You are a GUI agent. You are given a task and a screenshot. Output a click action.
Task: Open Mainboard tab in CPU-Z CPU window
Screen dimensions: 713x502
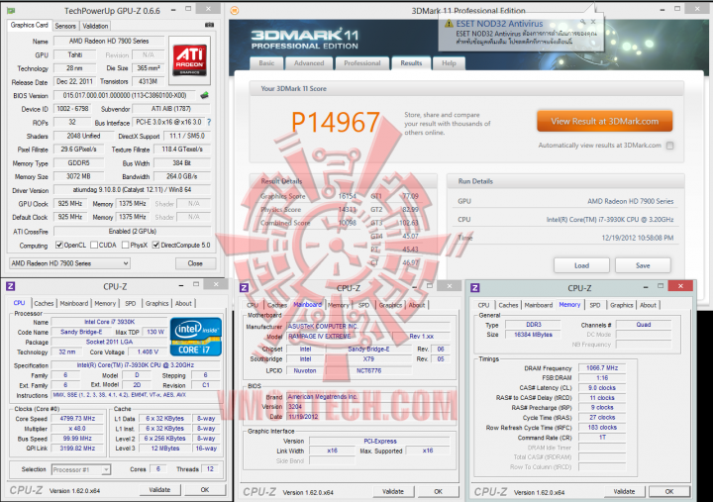click(74, 303)
